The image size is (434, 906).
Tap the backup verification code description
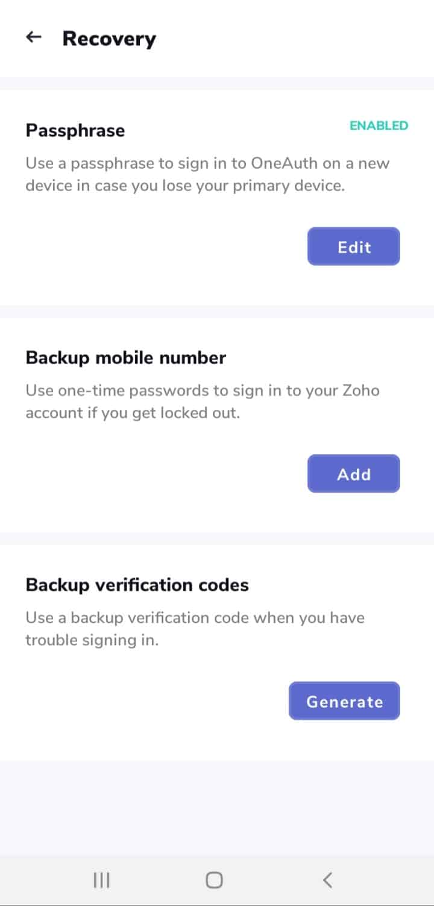[x=195, y=629]
